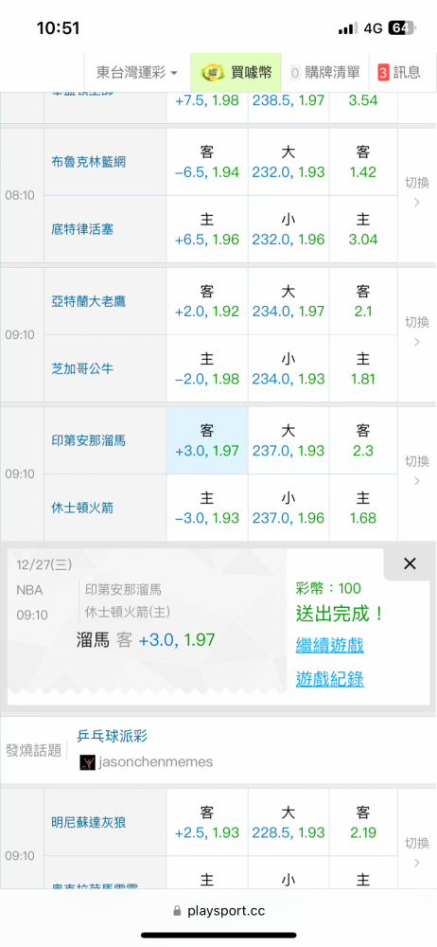
Task: Tap the playsport.cc address bar
Action: coord(218,911)
